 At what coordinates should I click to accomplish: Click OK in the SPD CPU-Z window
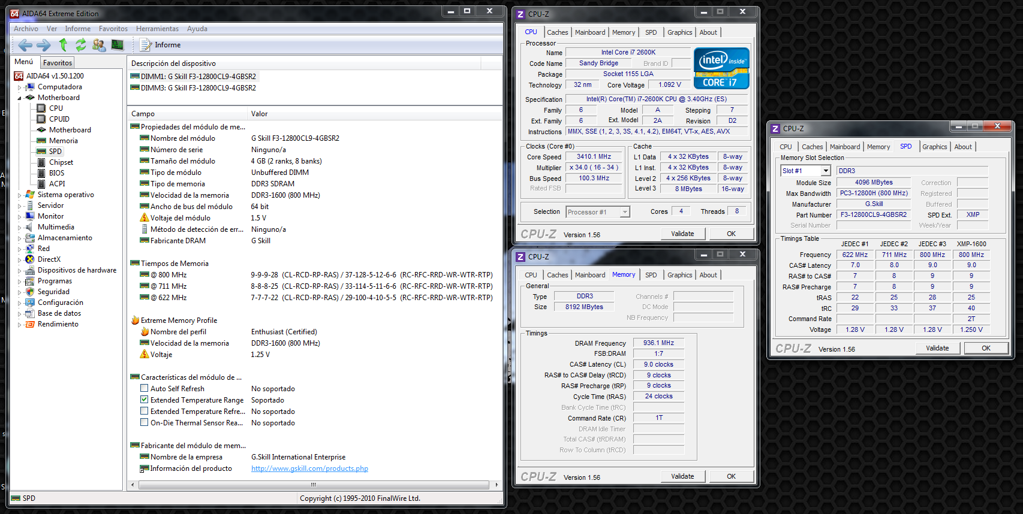click(986, 349)
